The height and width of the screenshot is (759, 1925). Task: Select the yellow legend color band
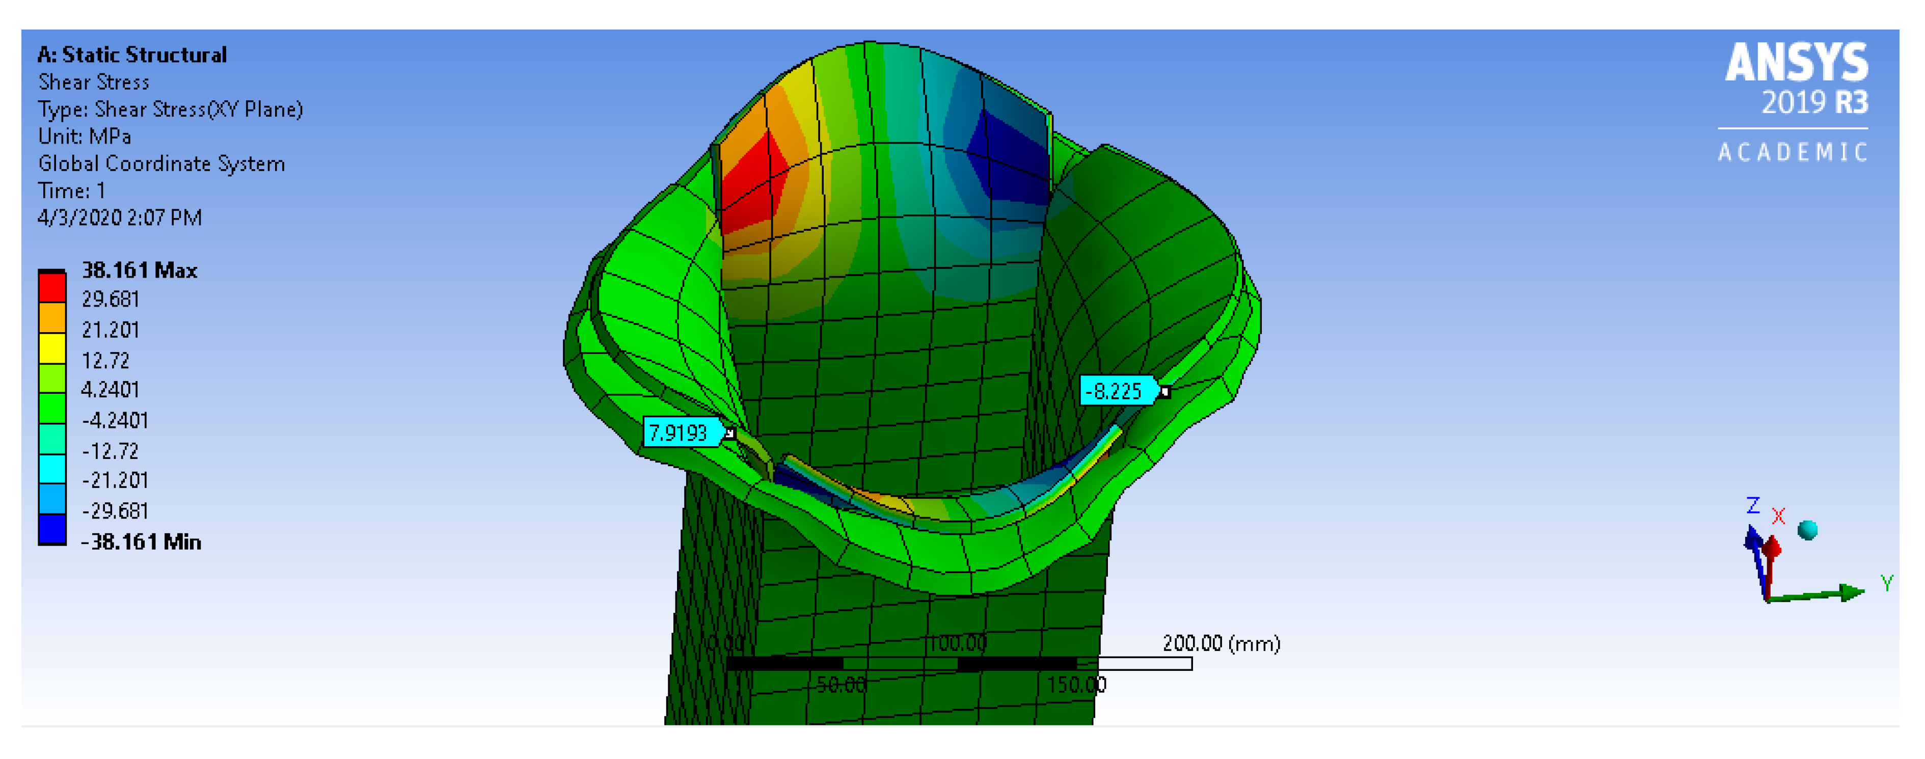52,348
